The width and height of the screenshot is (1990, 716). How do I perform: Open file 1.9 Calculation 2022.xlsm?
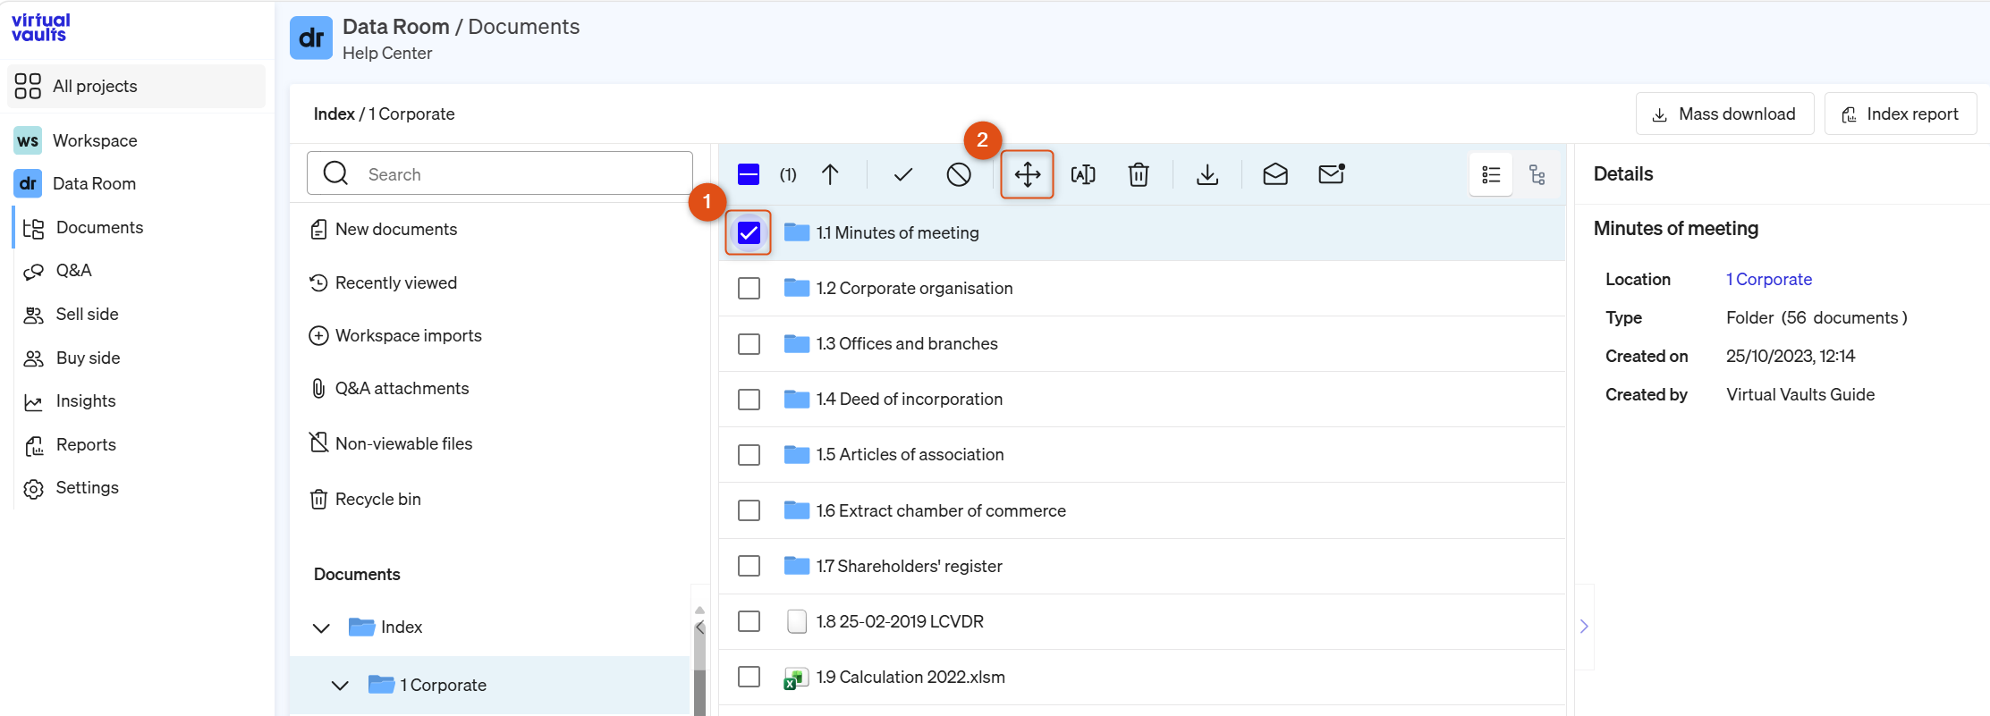[x=910, y=678]
